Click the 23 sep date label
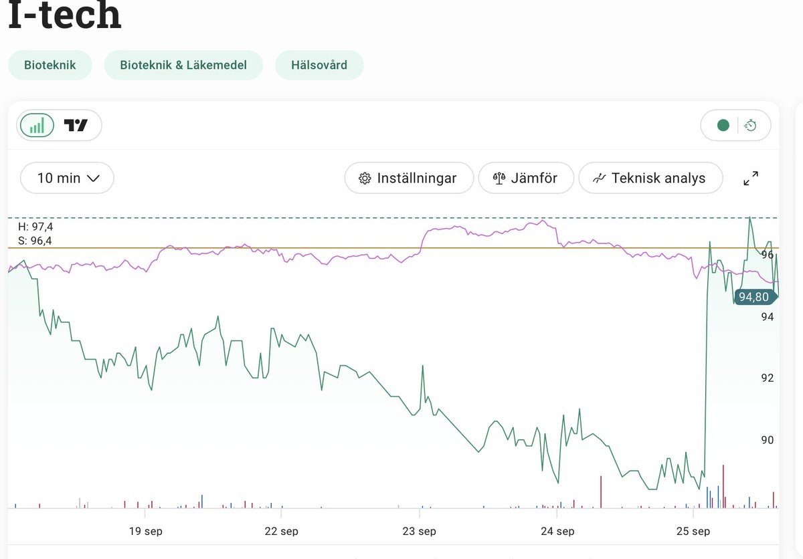 coord(419,532)
